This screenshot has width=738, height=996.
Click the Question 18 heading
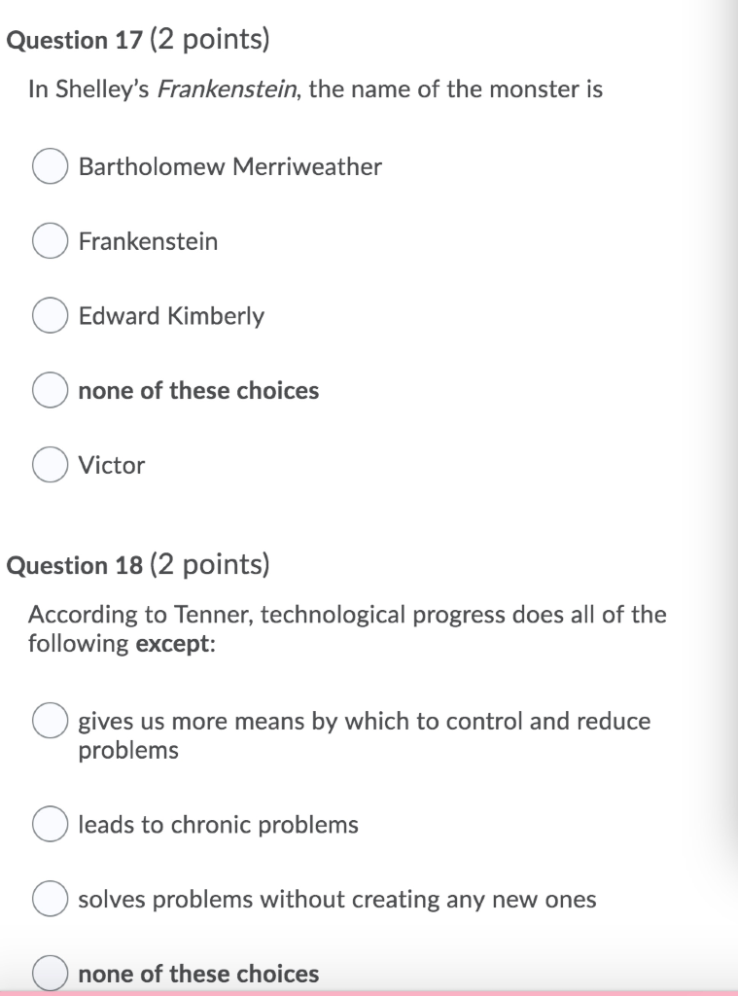pos(73,565)
